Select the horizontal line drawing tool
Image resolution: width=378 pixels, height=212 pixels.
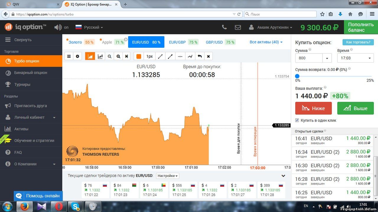(180, 56)
